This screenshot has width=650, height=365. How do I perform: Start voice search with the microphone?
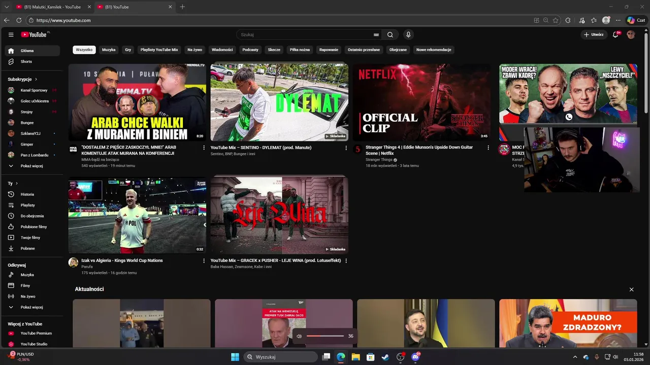tap(408, 34)
